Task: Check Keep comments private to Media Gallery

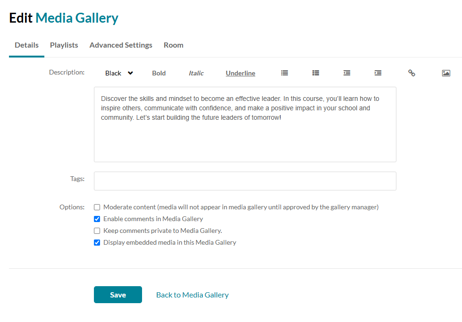Action: (97, 231)
